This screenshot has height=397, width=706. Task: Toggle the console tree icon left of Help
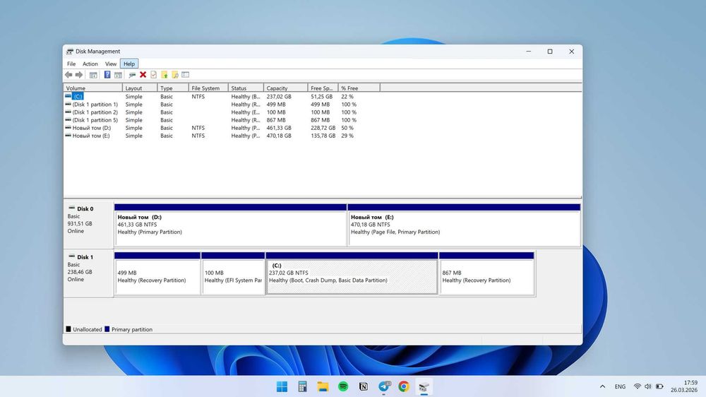tap(93, 75)
